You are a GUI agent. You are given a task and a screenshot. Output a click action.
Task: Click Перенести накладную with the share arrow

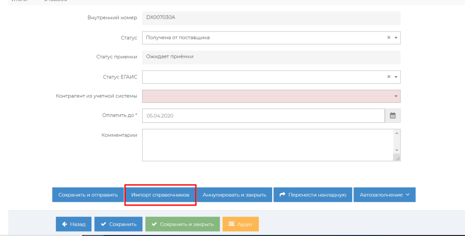(x=313, y=195)
